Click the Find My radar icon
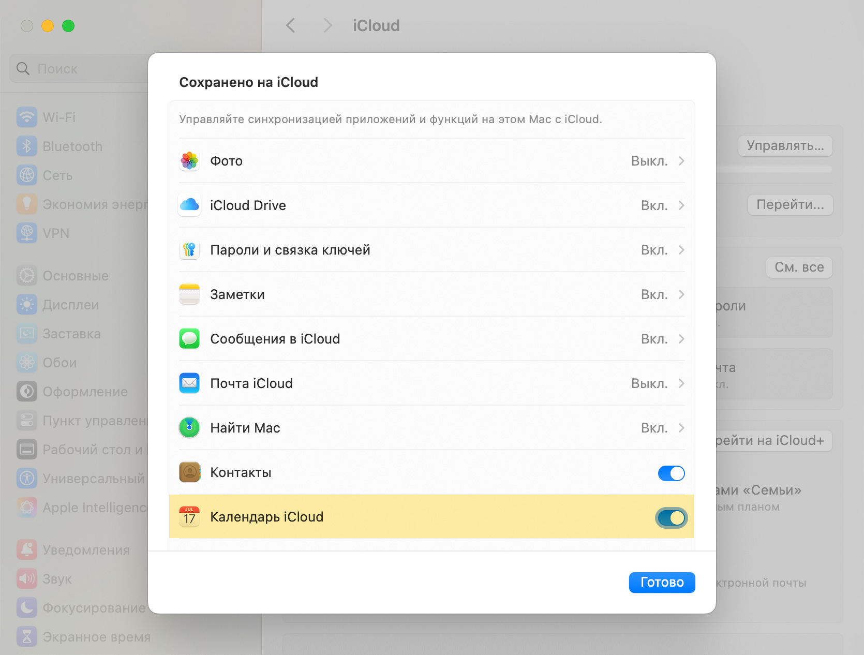The width and height of the screenshot is (864, 655). point(189,428)
